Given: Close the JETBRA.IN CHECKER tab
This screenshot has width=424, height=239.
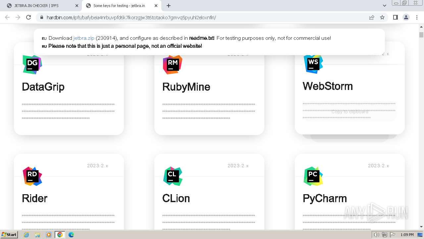Looking at the screenshot, I should (77, 6).
